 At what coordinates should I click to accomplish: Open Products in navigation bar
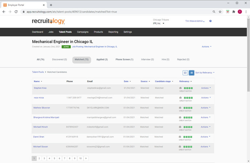tap(98, 32)
